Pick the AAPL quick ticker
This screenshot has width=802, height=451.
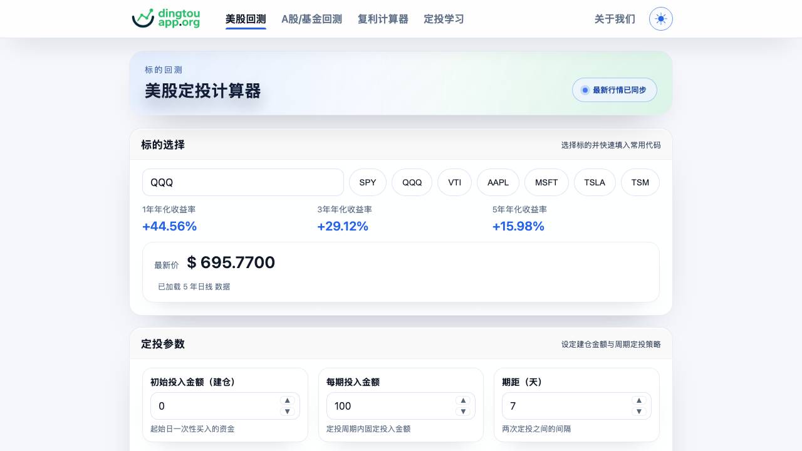[x=498, y=182]
